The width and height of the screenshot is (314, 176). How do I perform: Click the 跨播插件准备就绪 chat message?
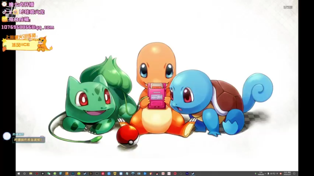(x=28, y=140)
